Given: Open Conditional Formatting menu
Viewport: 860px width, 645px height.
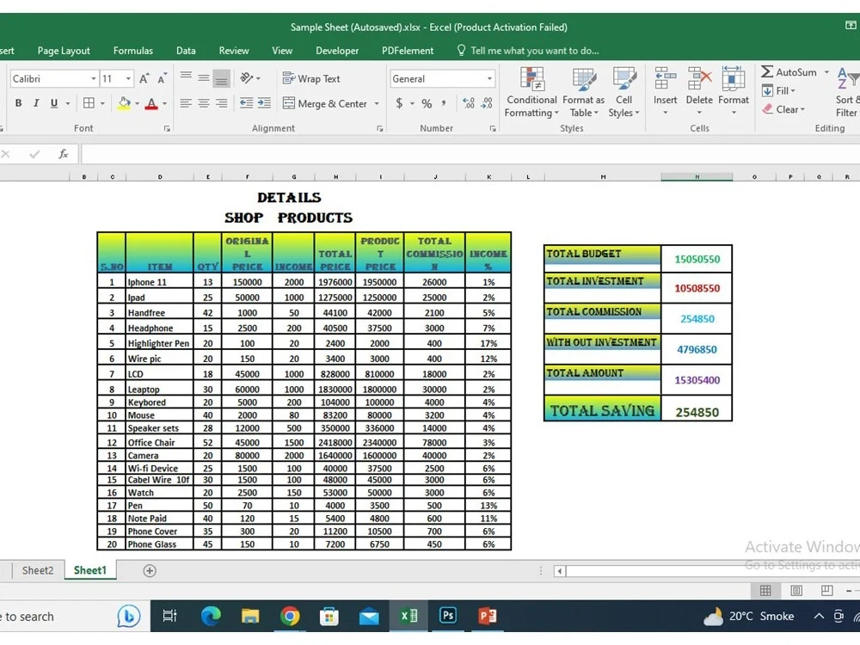Looking at the screenshot, I should point(531,92).
